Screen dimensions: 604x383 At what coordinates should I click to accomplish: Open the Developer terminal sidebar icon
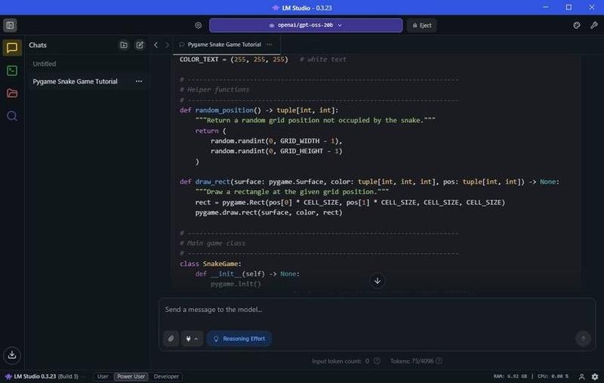click(x=11, y=71)
